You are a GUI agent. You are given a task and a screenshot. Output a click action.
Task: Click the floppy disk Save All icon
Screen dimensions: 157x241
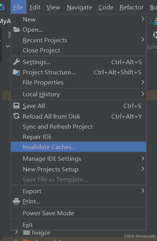pyautogui.click(x=16, y=106)
